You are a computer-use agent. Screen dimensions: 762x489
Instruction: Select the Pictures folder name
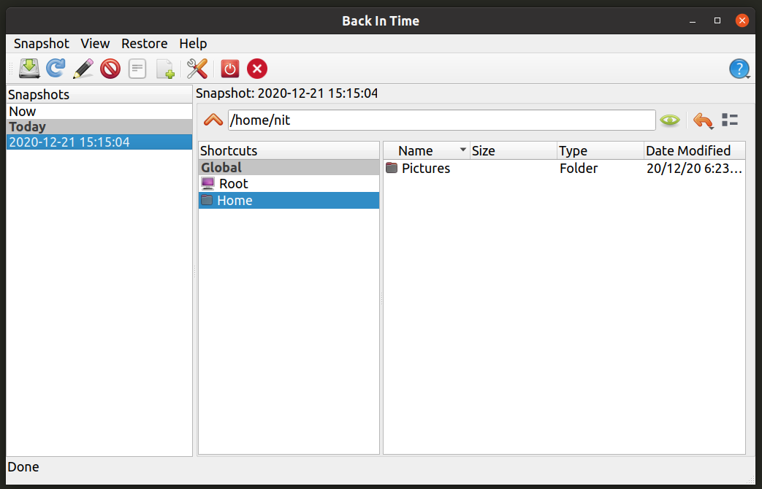point(426,168)
